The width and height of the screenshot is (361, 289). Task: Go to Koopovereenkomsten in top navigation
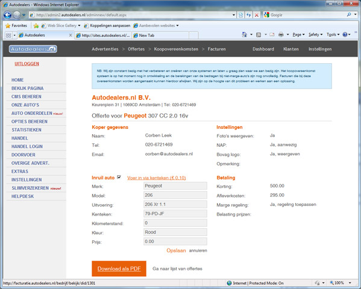(x=176, y=49)
